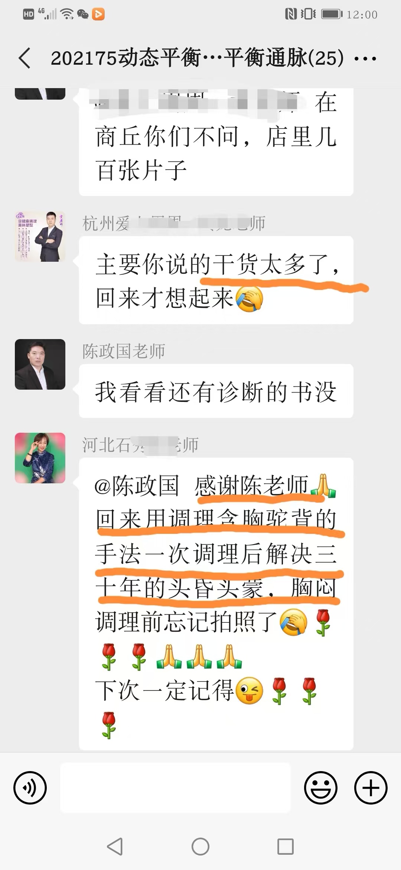The height and width of the screenshot is (870, 401).
Task: Tap the Android back navigation button
Action: 115,847
